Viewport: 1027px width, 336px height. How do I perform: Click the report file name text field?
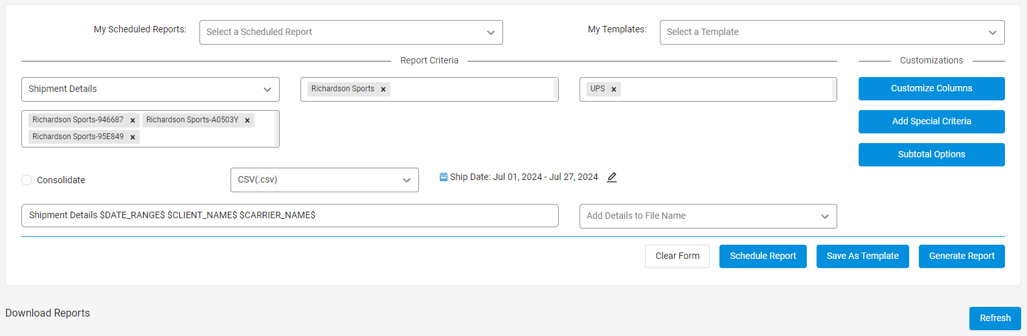coord(289,216)
